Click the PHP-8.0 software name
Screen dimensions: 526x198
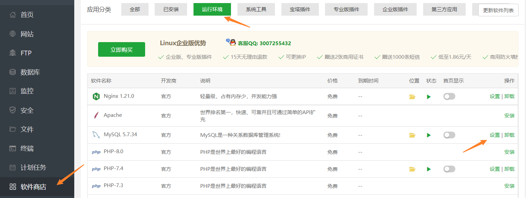tap(113, 151)
